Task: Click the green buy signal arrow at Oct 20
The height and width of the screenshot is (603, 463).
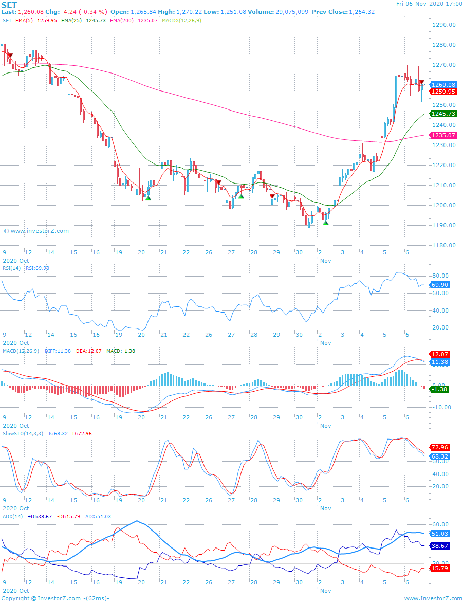Action: (148, 198)
